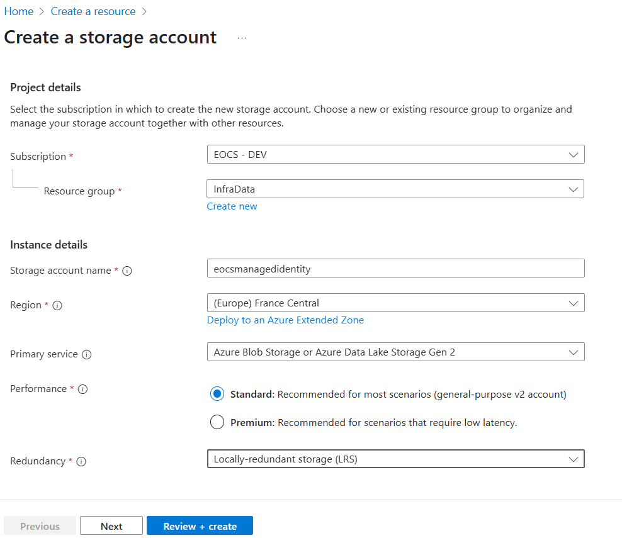The width and height of the screenshot is (622, 538).
Task: Click the Next button
Action: click(111, 525)
